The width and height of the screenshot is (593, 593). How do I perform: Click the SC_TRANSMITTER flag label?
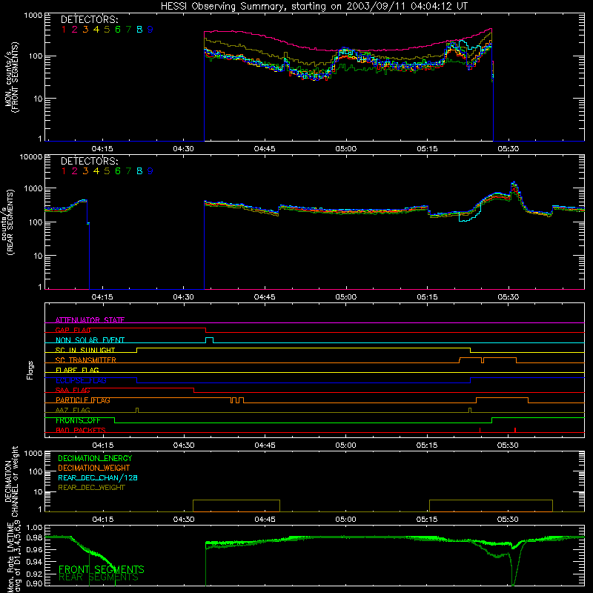pyautogui.click(x=86, y=360)
